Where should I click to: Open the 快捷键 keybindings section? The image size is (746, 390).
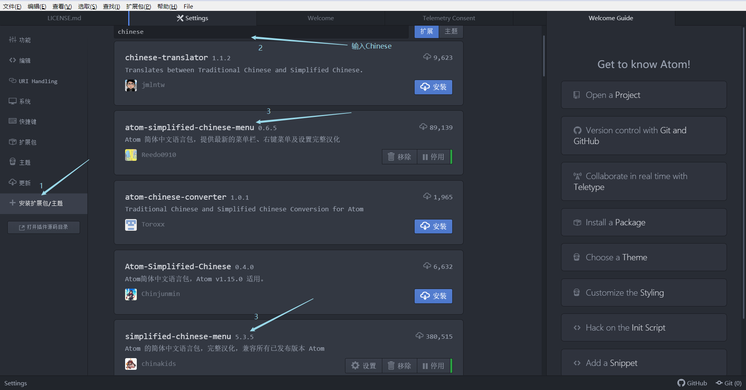(27, 121)
